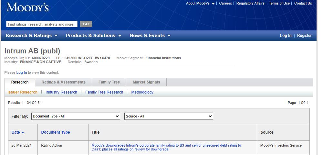Sort results by the Date column
The width and height of the screenshot is (323, 155).
17,132
